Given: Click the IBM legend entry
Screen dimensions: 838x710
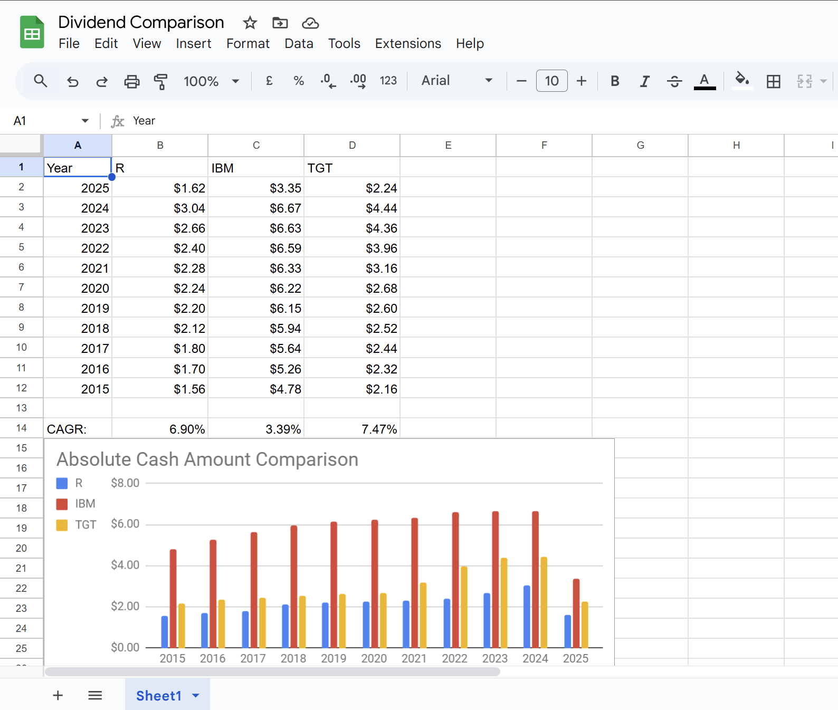Looking at the screenshot, I should pyautogui.click(x=76, y=504).
